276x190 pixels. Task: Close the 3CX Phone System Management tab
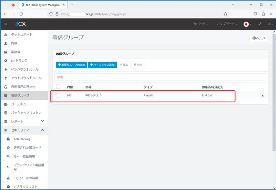[64, 5]
